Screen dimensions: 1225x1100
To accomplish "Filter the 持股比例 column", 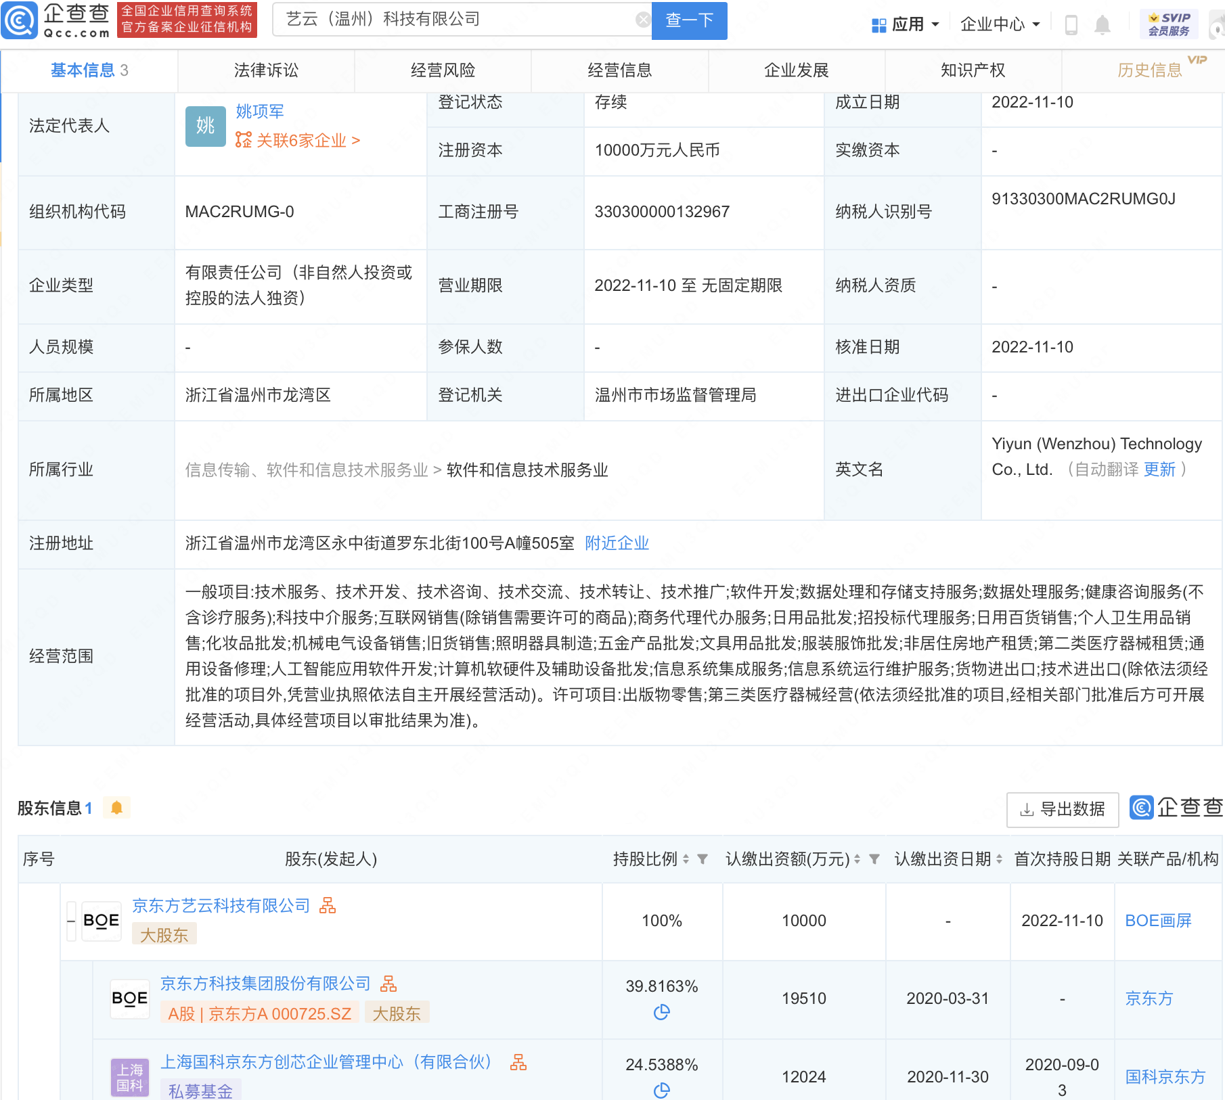I will [703, 859].
